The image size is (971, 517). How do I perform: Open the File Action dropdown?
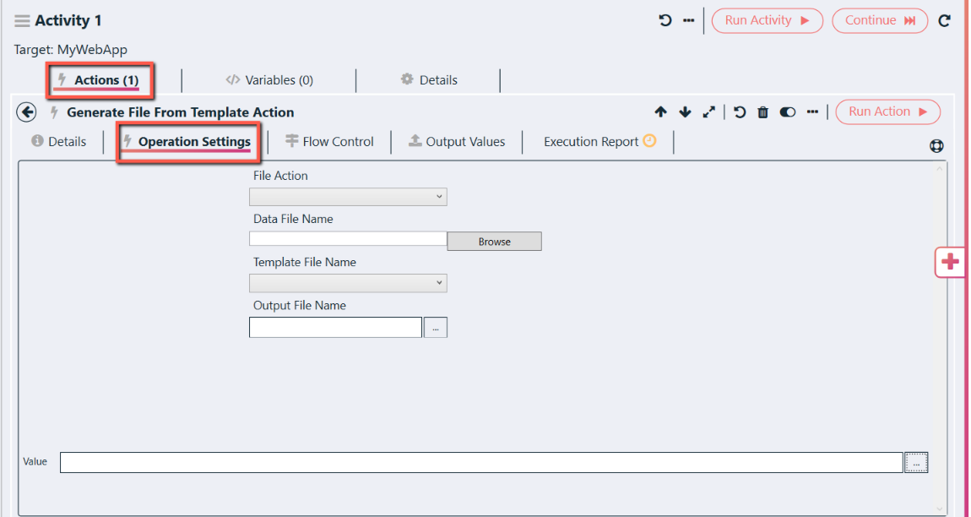[348, 197]
